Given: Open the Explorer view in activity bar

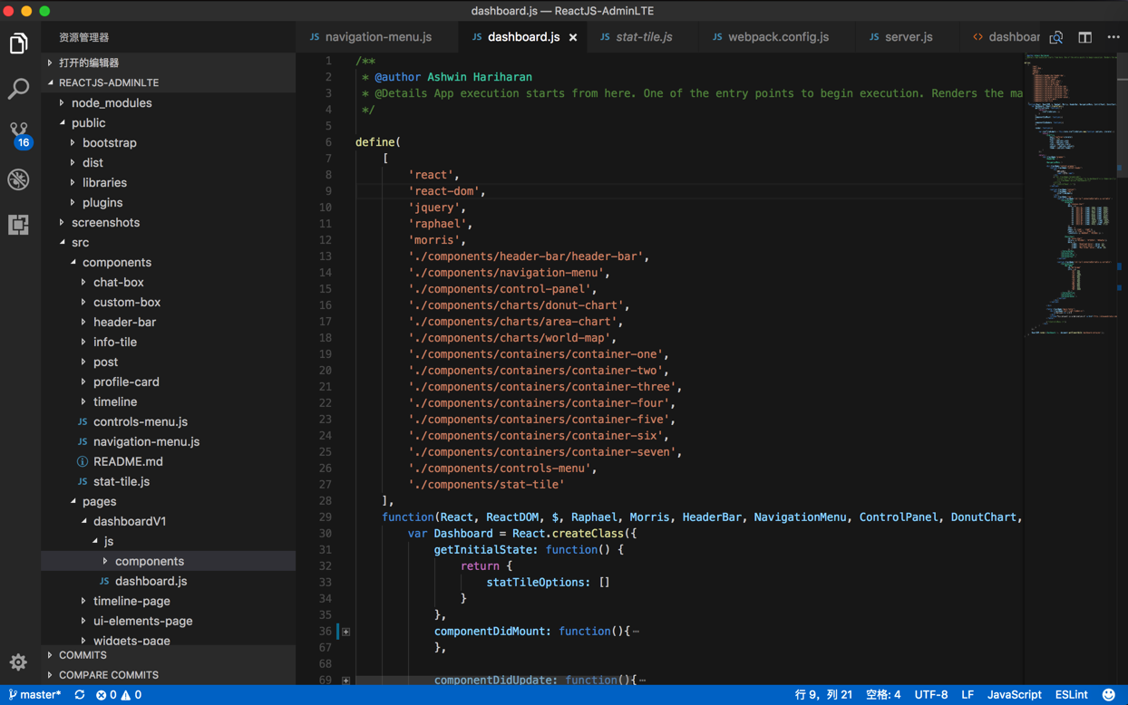Looking at the screenshot, I should point(18,43).
